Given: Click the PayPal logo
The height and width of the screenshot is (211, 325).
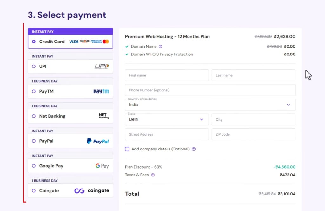Looking at the screenshot, I should pyautogui.click(x=98, y=141).
